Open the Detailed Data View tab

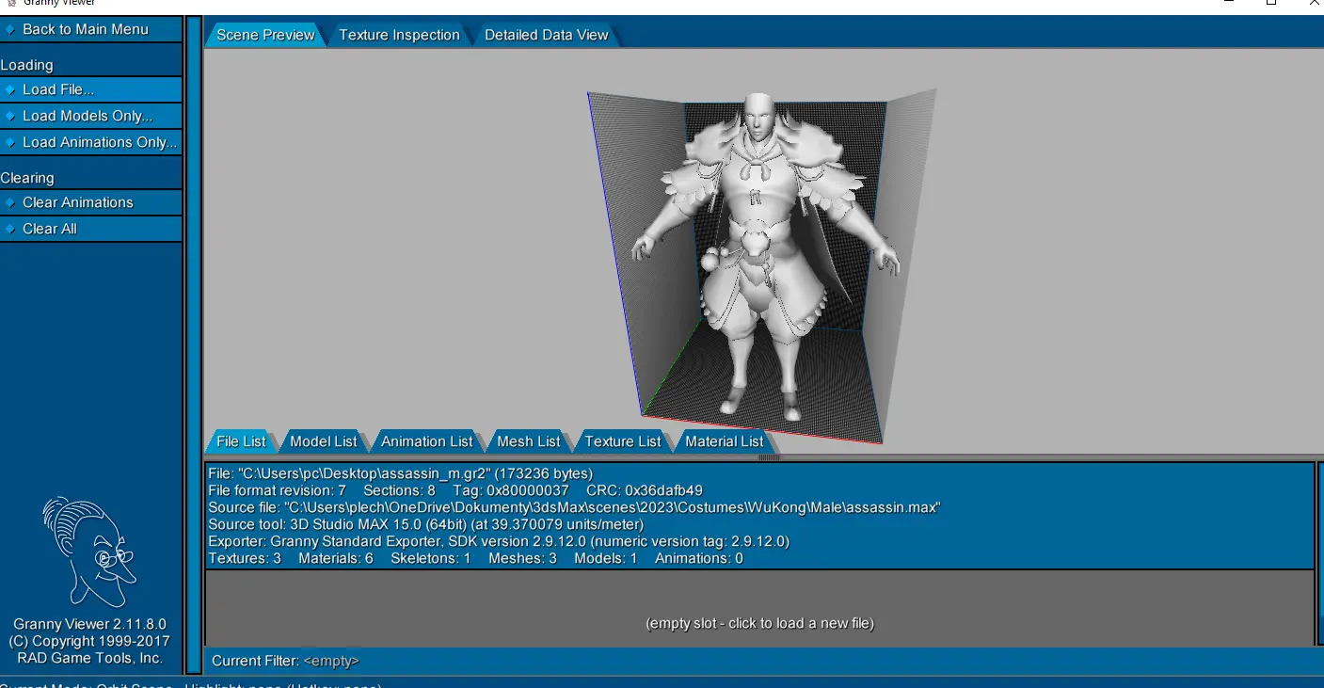pos(546,35)
